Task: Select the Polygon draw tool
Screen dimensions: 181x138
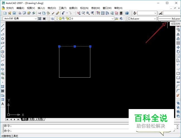Action: coord(3,39)
